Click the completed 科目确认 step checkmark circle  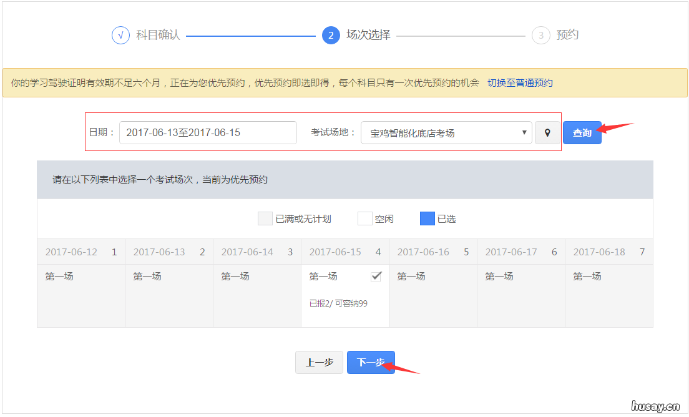coord(120,35)
